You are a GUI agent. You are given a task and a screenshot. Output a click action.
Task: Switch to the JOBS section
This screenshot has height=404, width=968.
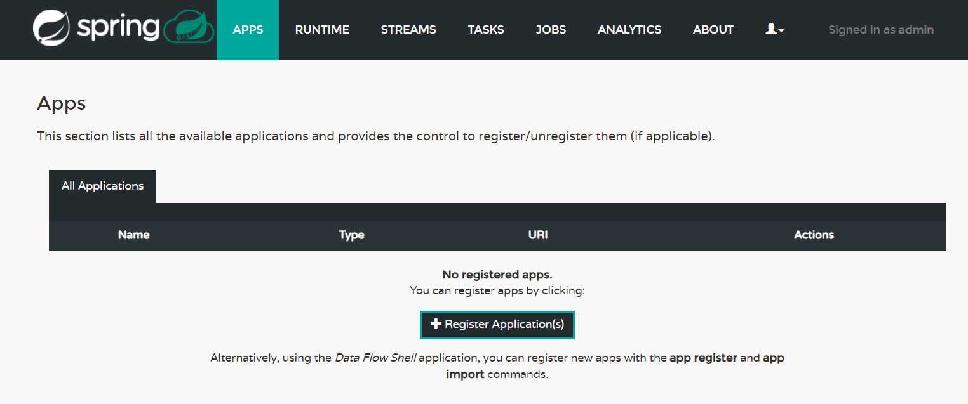[x=551, y=30]
